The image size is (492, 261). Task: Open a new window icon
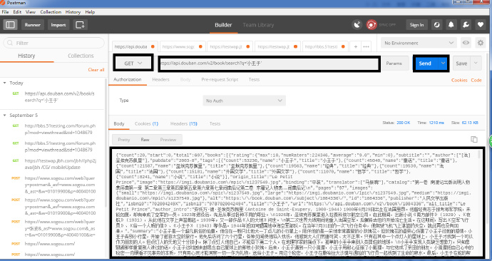(80, 25)
